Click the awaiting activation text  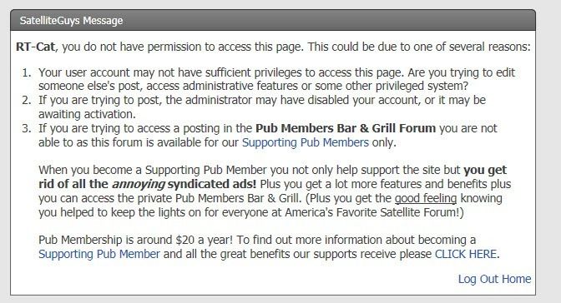87,114
